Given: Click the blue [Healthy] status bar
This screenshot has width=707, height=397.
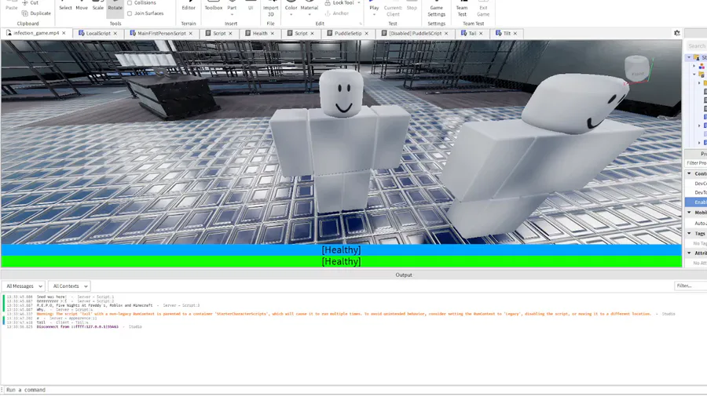Looking at the screenshot, I should pos(342,249).
